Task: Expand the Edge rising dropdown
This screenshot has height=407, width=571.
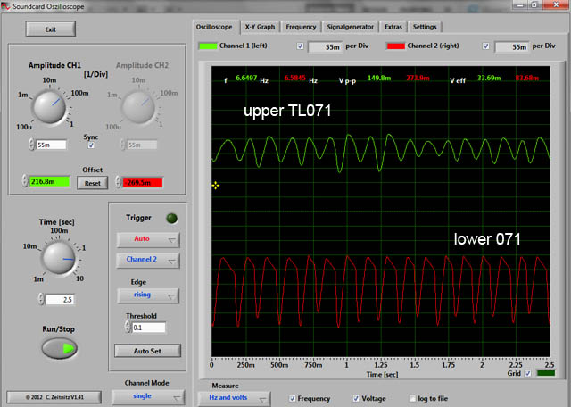Action: coord(147,295)
